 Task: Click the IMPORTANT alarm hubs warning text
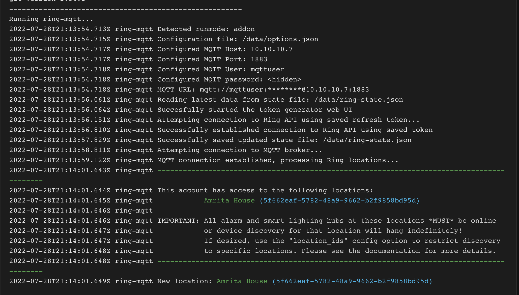[x=327, y=220]
